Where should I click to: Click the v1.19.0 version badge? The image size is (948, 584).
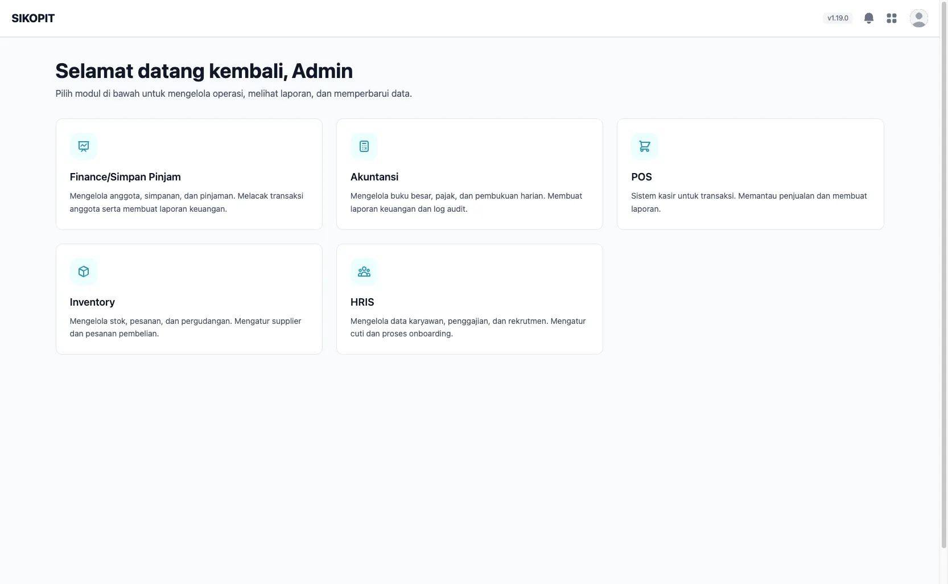(838, 18)
